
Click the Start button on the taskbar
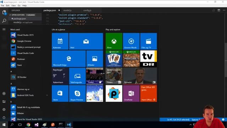(x=4, y=125)
